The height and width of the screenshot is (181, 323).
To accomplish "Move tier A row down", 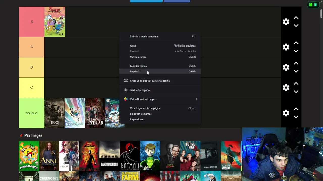I will [296, 51].
